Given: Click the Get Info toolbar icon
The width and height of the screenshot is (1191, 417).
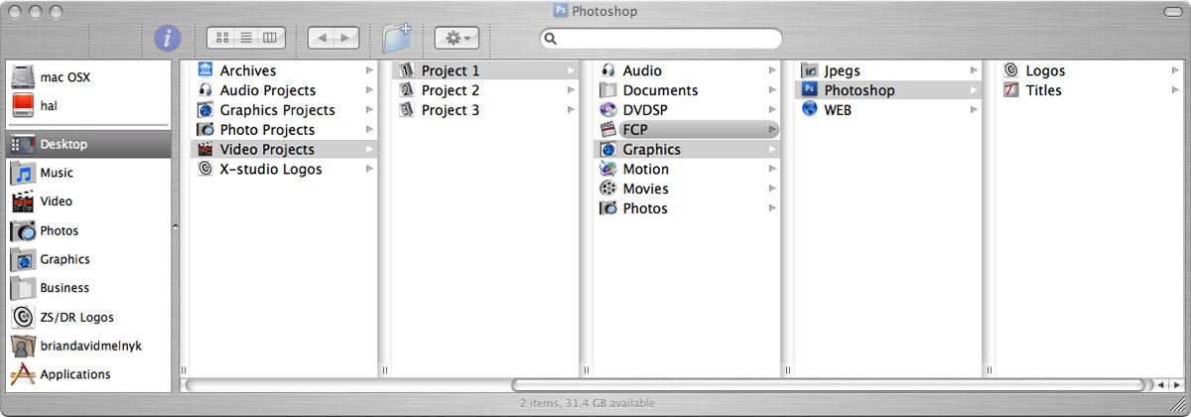Looking at the screenshot, I should point(168,38).
